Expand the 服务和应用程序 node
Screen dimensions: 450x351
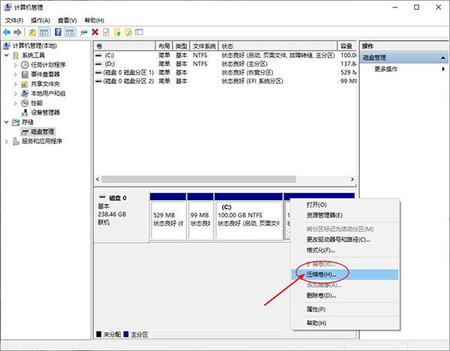[7, 141]
